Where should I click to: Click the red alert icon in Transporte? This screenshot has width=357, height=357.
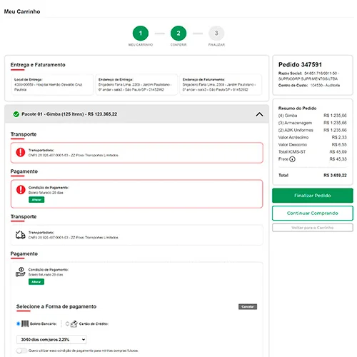coord(21,152)
